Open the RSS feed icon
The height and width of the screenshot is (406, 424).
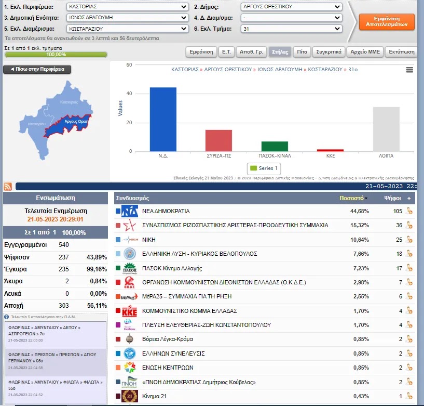8,187
